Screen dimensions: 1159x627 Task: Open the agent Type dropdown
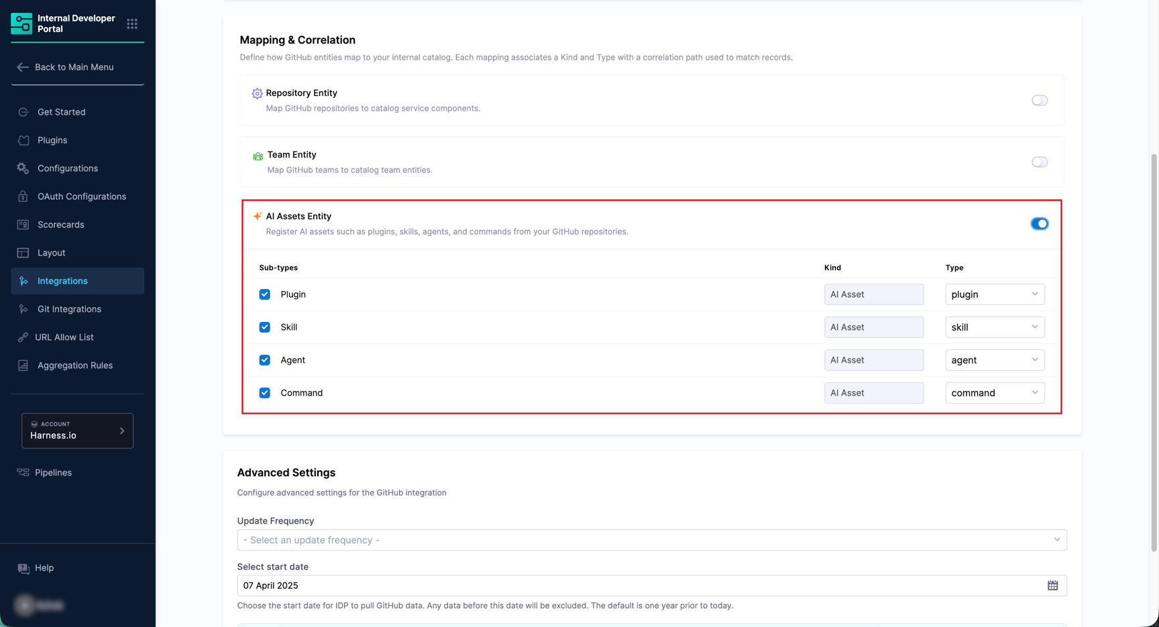pyautogui.click(x=994, y=360)
